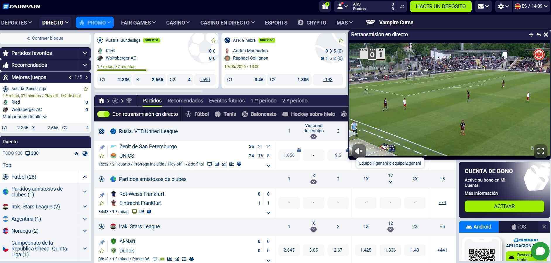The image size is (551, 263).
Task: Select G1 odds 3.46 for Mannarino
Action: tap(245, 80)
